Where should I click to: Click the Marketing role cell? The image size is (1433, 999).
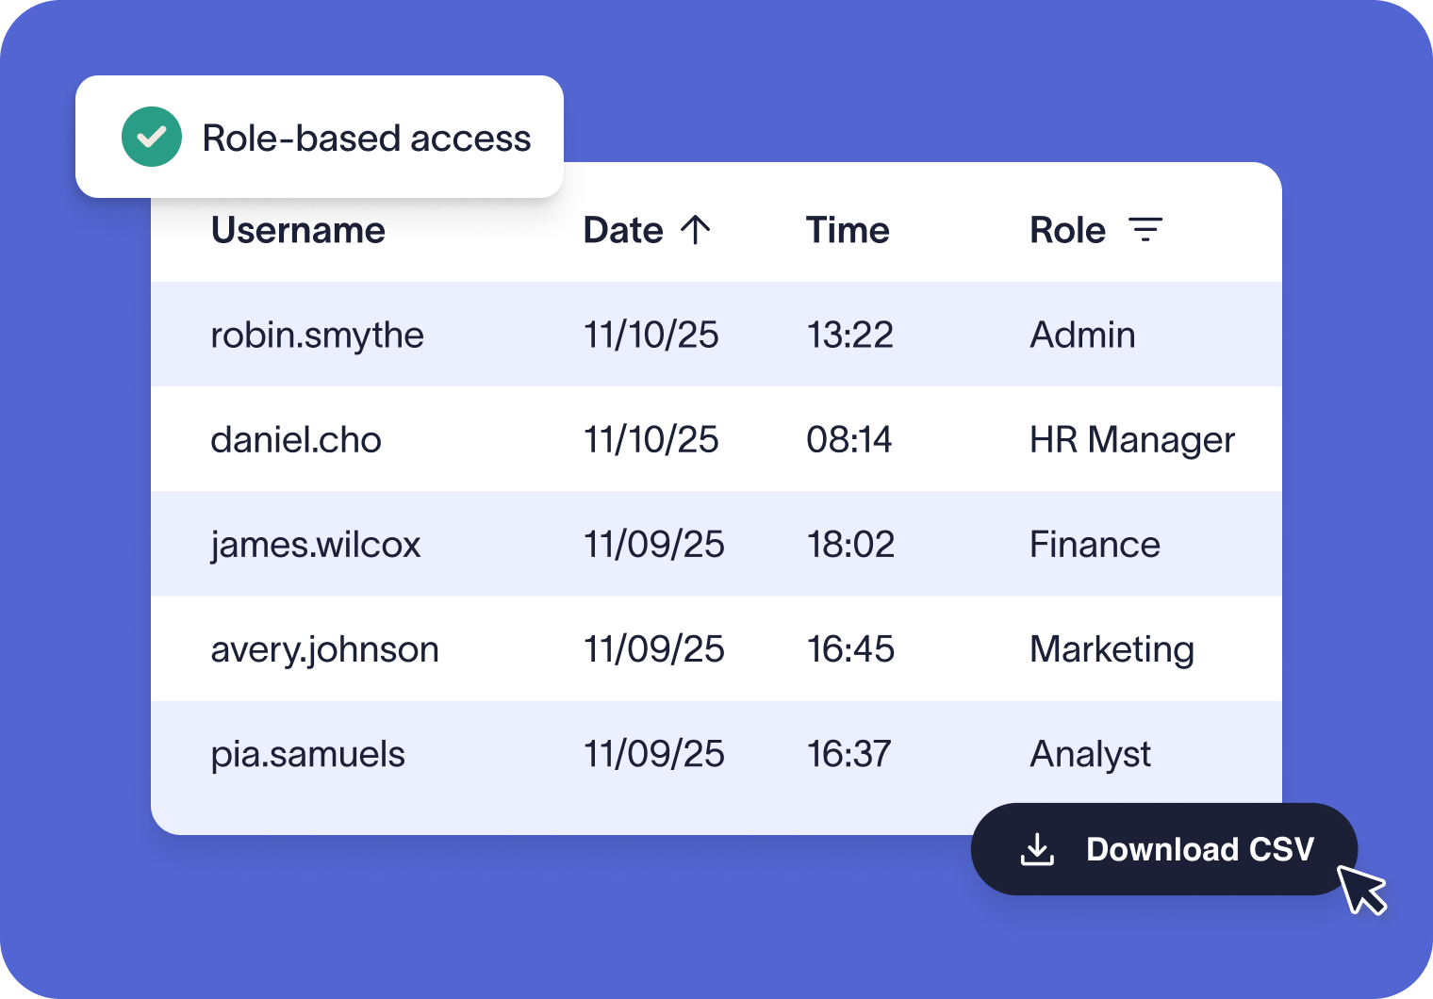point(1112,648)
